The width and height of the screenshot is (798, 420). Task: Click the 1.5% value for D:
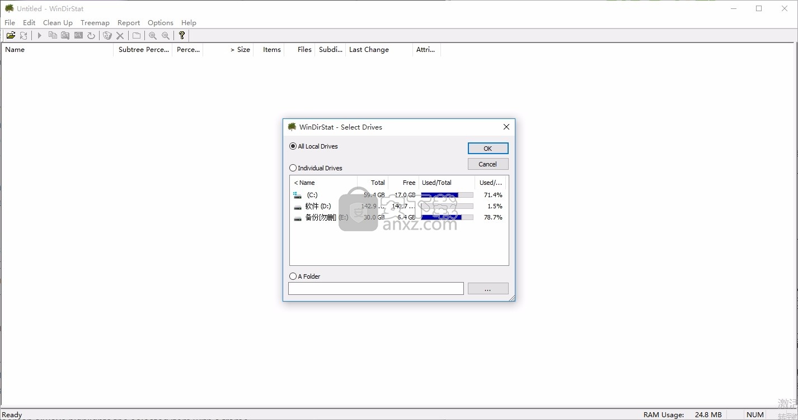pyautogui.click(x=495, y=206)
